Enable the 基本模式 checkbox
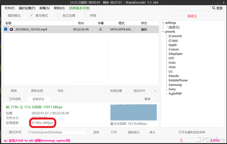227x144 pixels. [x=31, y=15]
